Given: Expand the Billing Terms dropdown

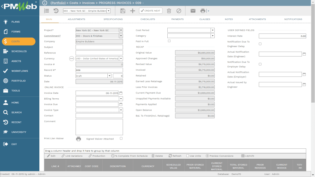Looking at the screenshot, I should (121, 99).
